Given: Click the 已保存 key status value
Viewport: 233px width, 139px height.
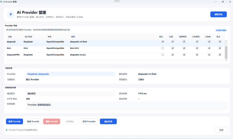Looking at the screenshot, I should [x=141, y=79].
